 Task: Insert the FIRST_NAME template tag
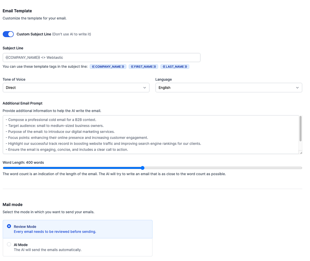(144, 67)
